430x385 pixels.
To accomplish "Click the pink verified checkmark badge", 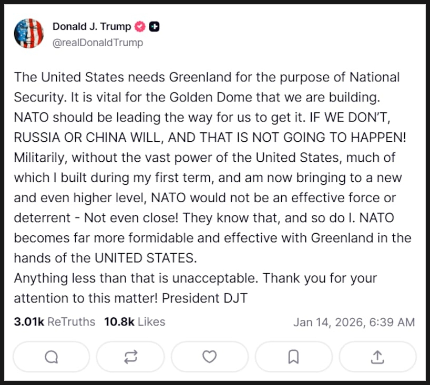I will pos(141,26).
